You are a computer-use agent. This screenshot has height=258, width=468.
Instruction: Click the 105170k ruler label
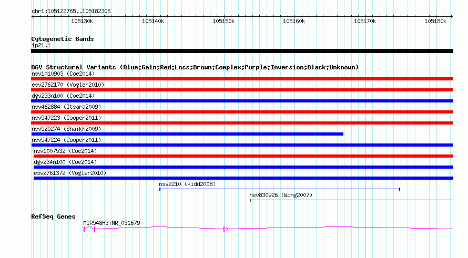pos(365,21)
